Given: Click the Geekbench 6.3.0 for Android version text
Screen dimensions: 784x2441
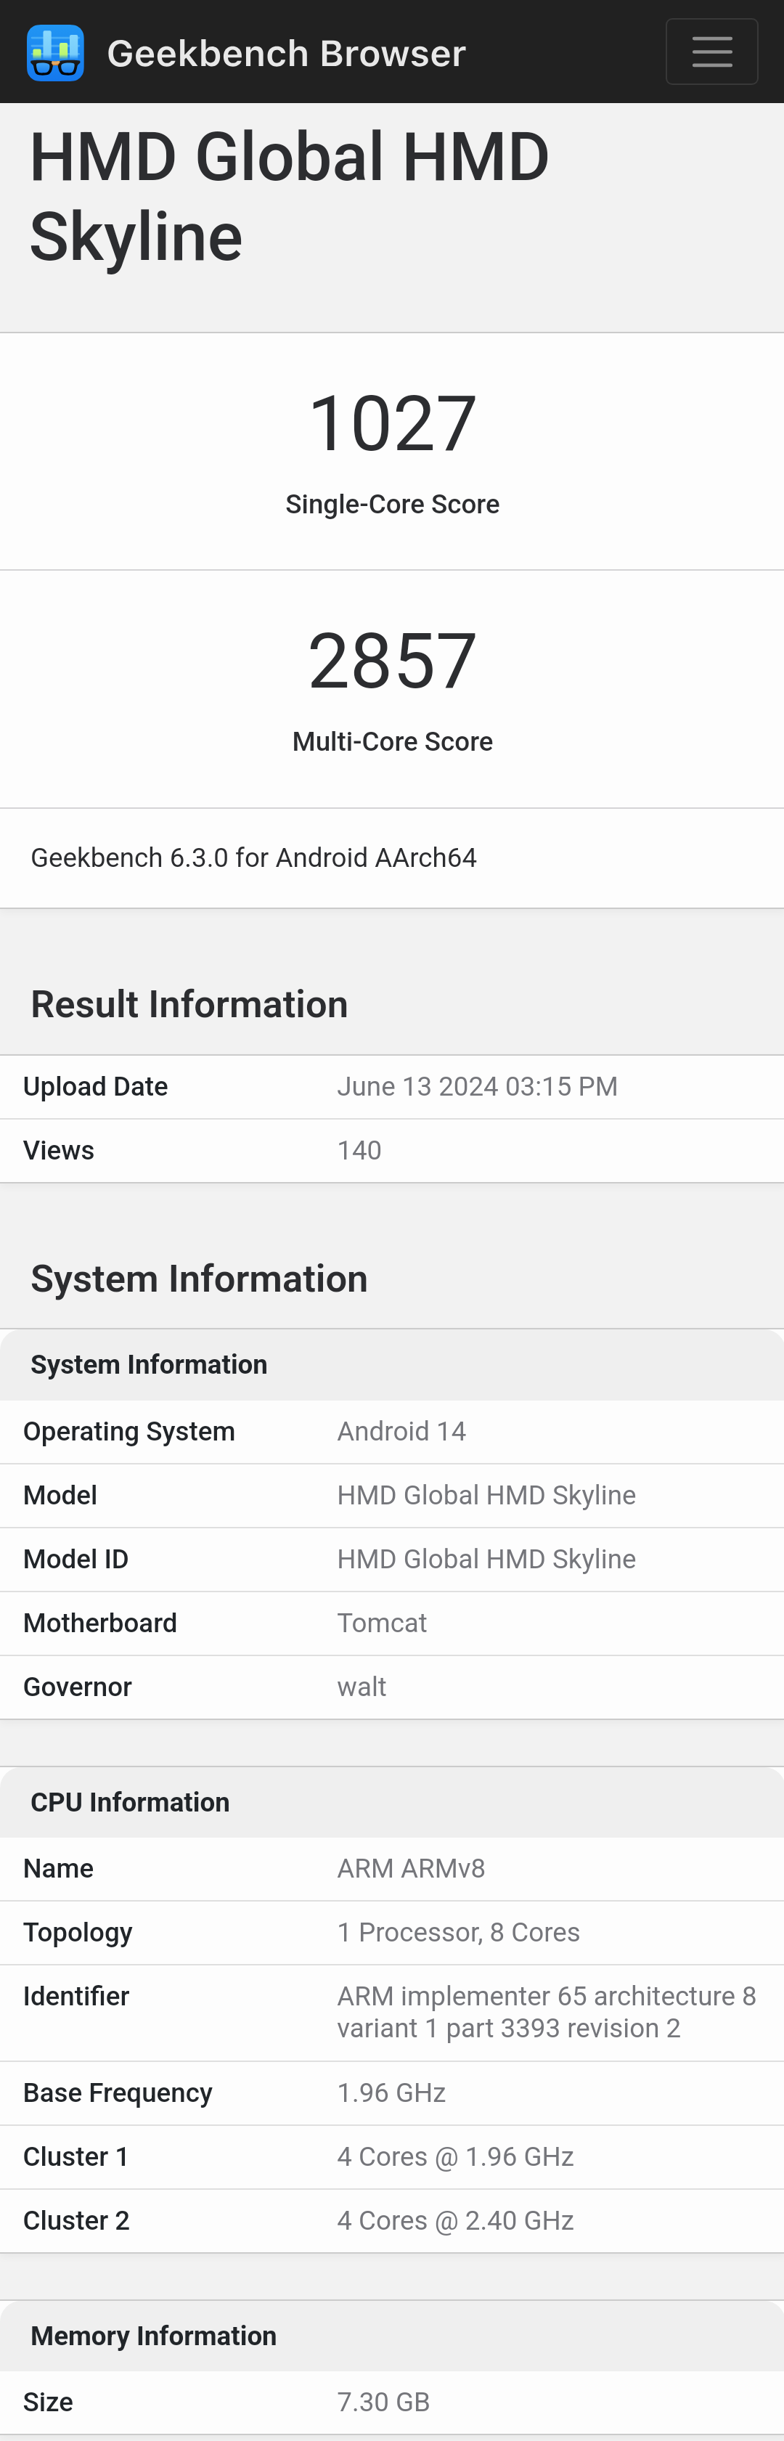Looking at the screenshot, I should [254, 857].
